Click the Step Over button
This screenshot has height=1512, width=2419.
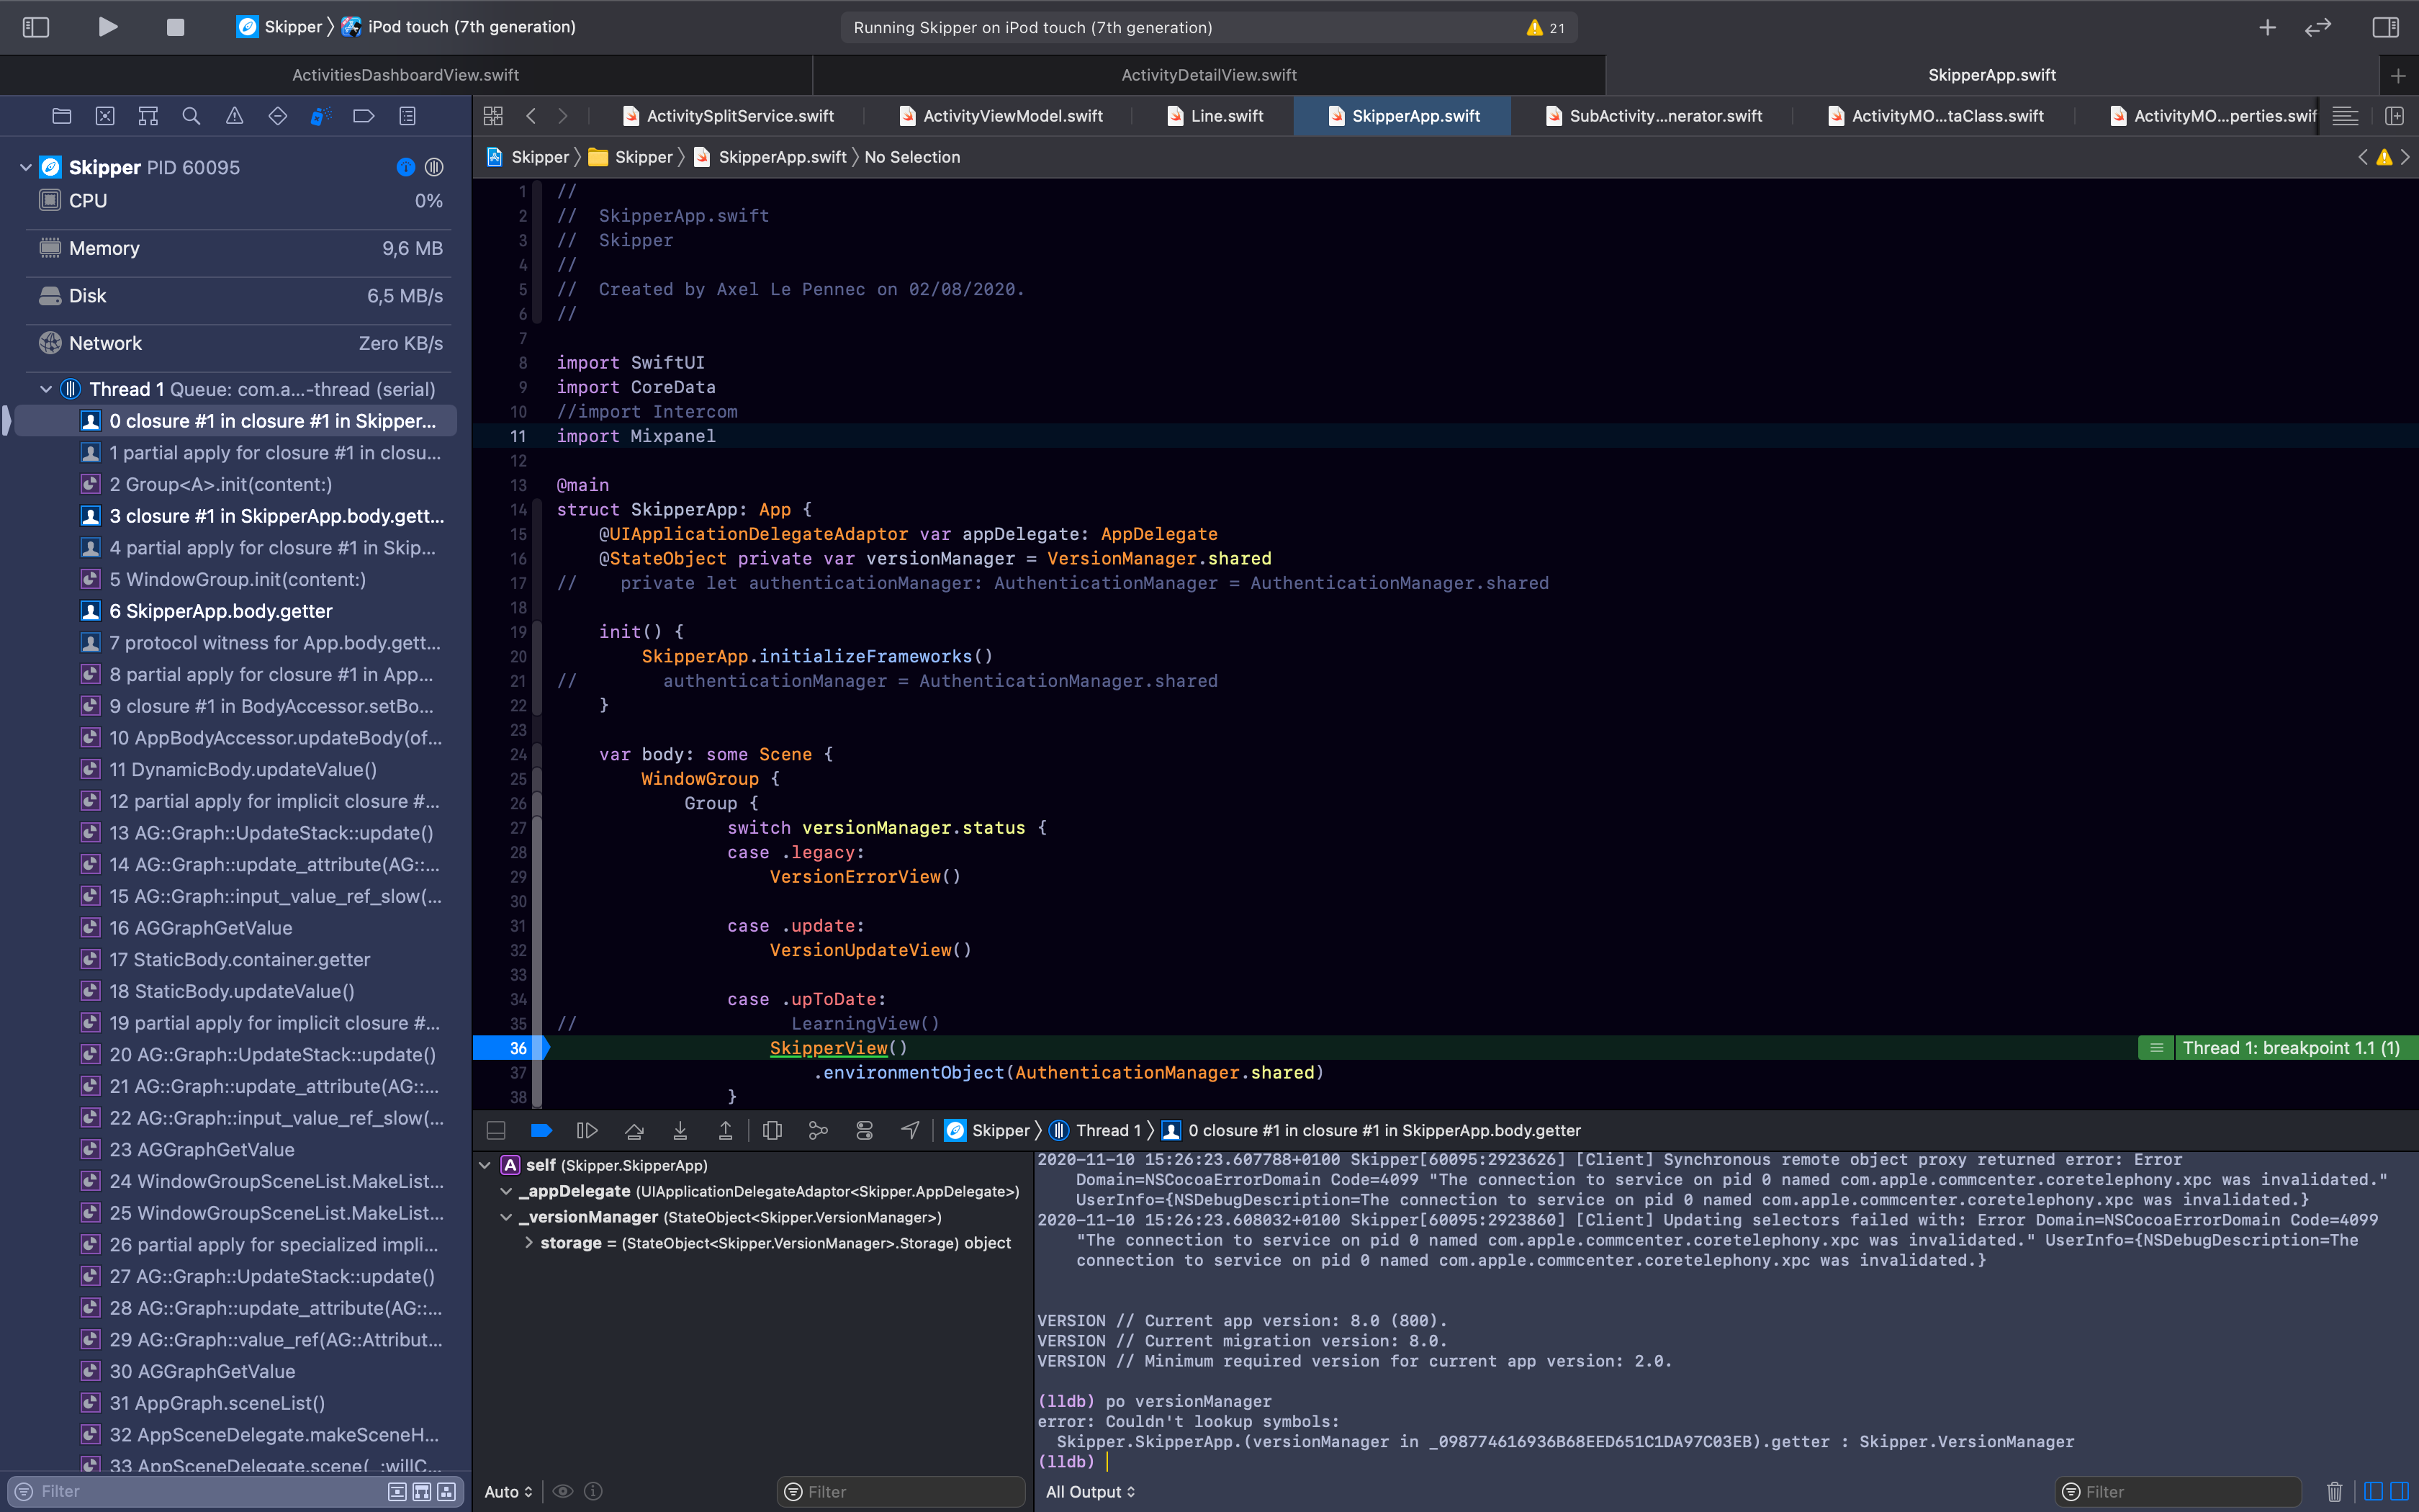[x=634, y=1130]
